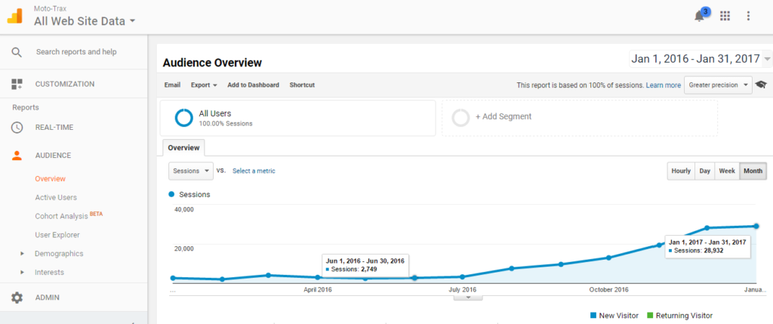Image resolution: width=773 pixels, height=324 pixels.
Task: Click the final January 2017 data point
Action: click(756, 226)
